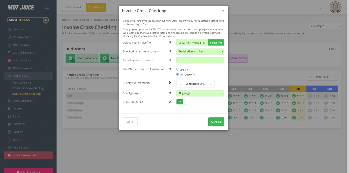This screenshot has height=173, width=349.
Task: Click the Nov column header
Action: [x=266, y=89]
